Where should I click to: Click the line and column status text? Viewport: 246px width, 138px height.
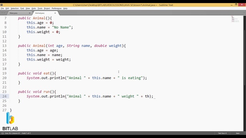(x=18, y=133)
